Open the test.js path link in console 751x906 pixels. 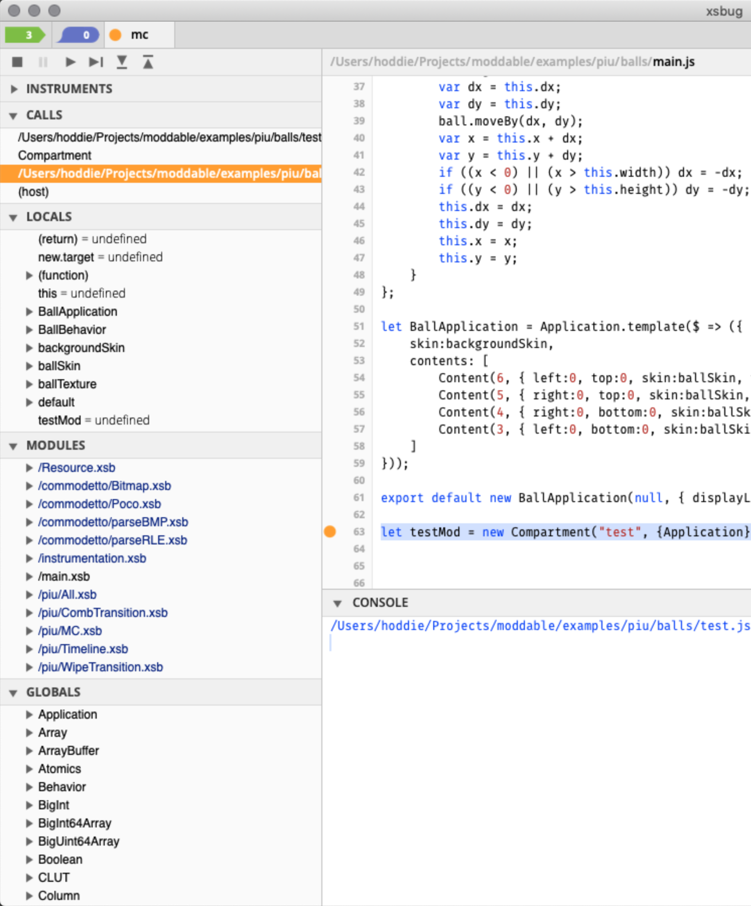(539, 625)
